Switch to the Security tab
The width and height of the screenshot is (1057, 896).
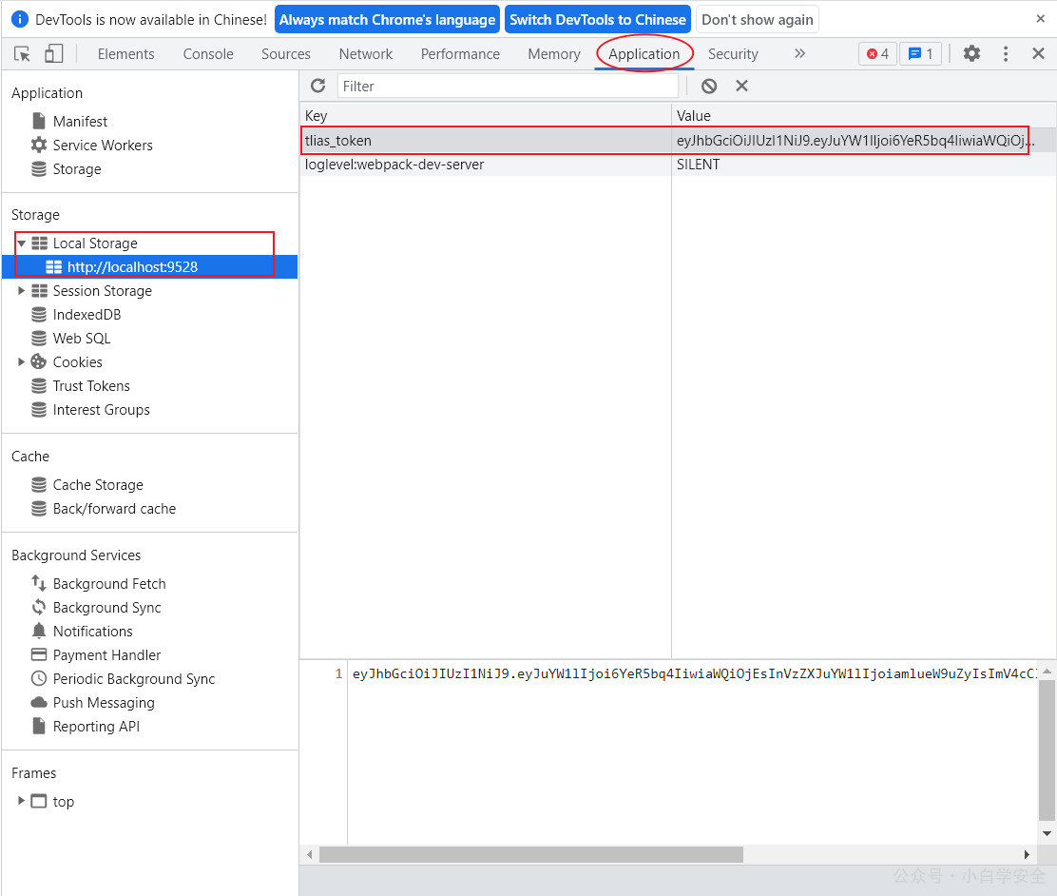[x=733, y=54]
